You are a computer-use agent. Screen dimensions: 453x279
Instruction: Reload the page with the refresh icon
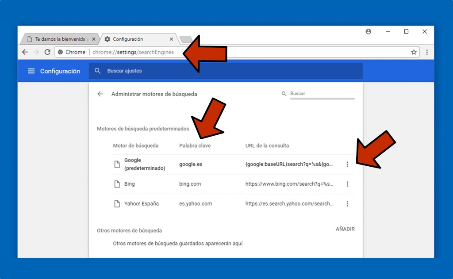[47, 52]
